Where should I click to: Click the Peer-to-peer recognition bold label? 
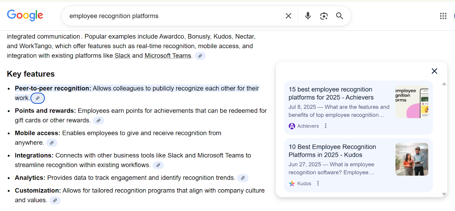point(53,88)
